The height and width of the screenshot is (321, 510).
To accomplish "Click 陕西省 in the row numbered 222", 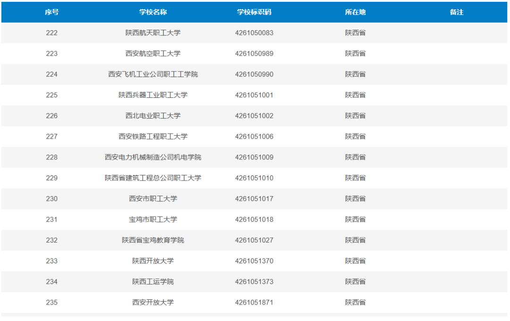I will click(x=356, y=33).
